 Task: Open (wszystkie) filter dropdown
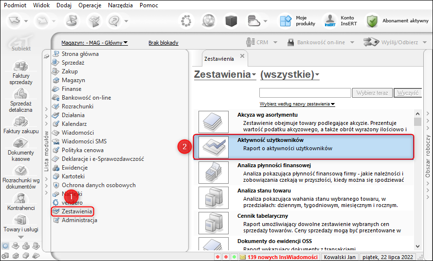(x=289, y=74)
